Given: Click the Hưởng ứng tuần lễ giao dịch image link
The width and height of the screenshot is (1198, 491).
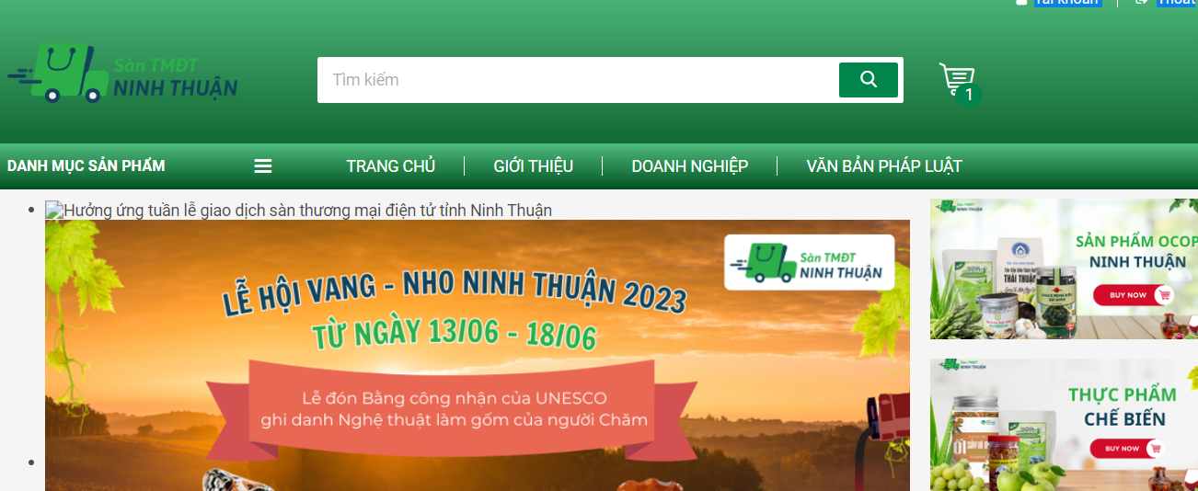Looking at the screenshot, I should (299, 211).
